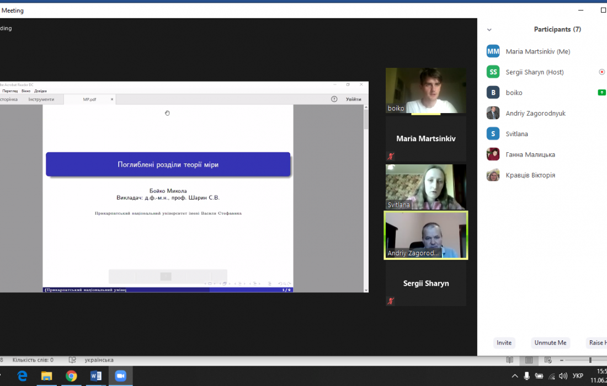This screenshot has height=386, width=607.
Task: Switch to the Інструменти tab in Acrobat
Action: (x=41, y=99)
